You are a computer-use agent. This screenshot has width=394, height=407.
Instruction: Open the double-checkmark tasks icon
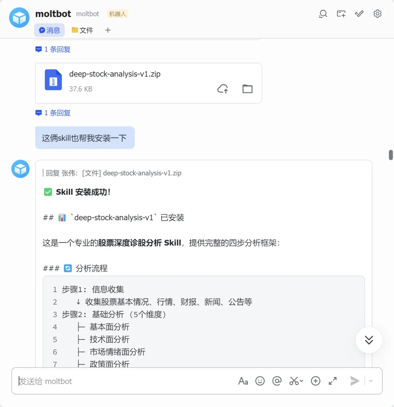[x=359, y=14]
